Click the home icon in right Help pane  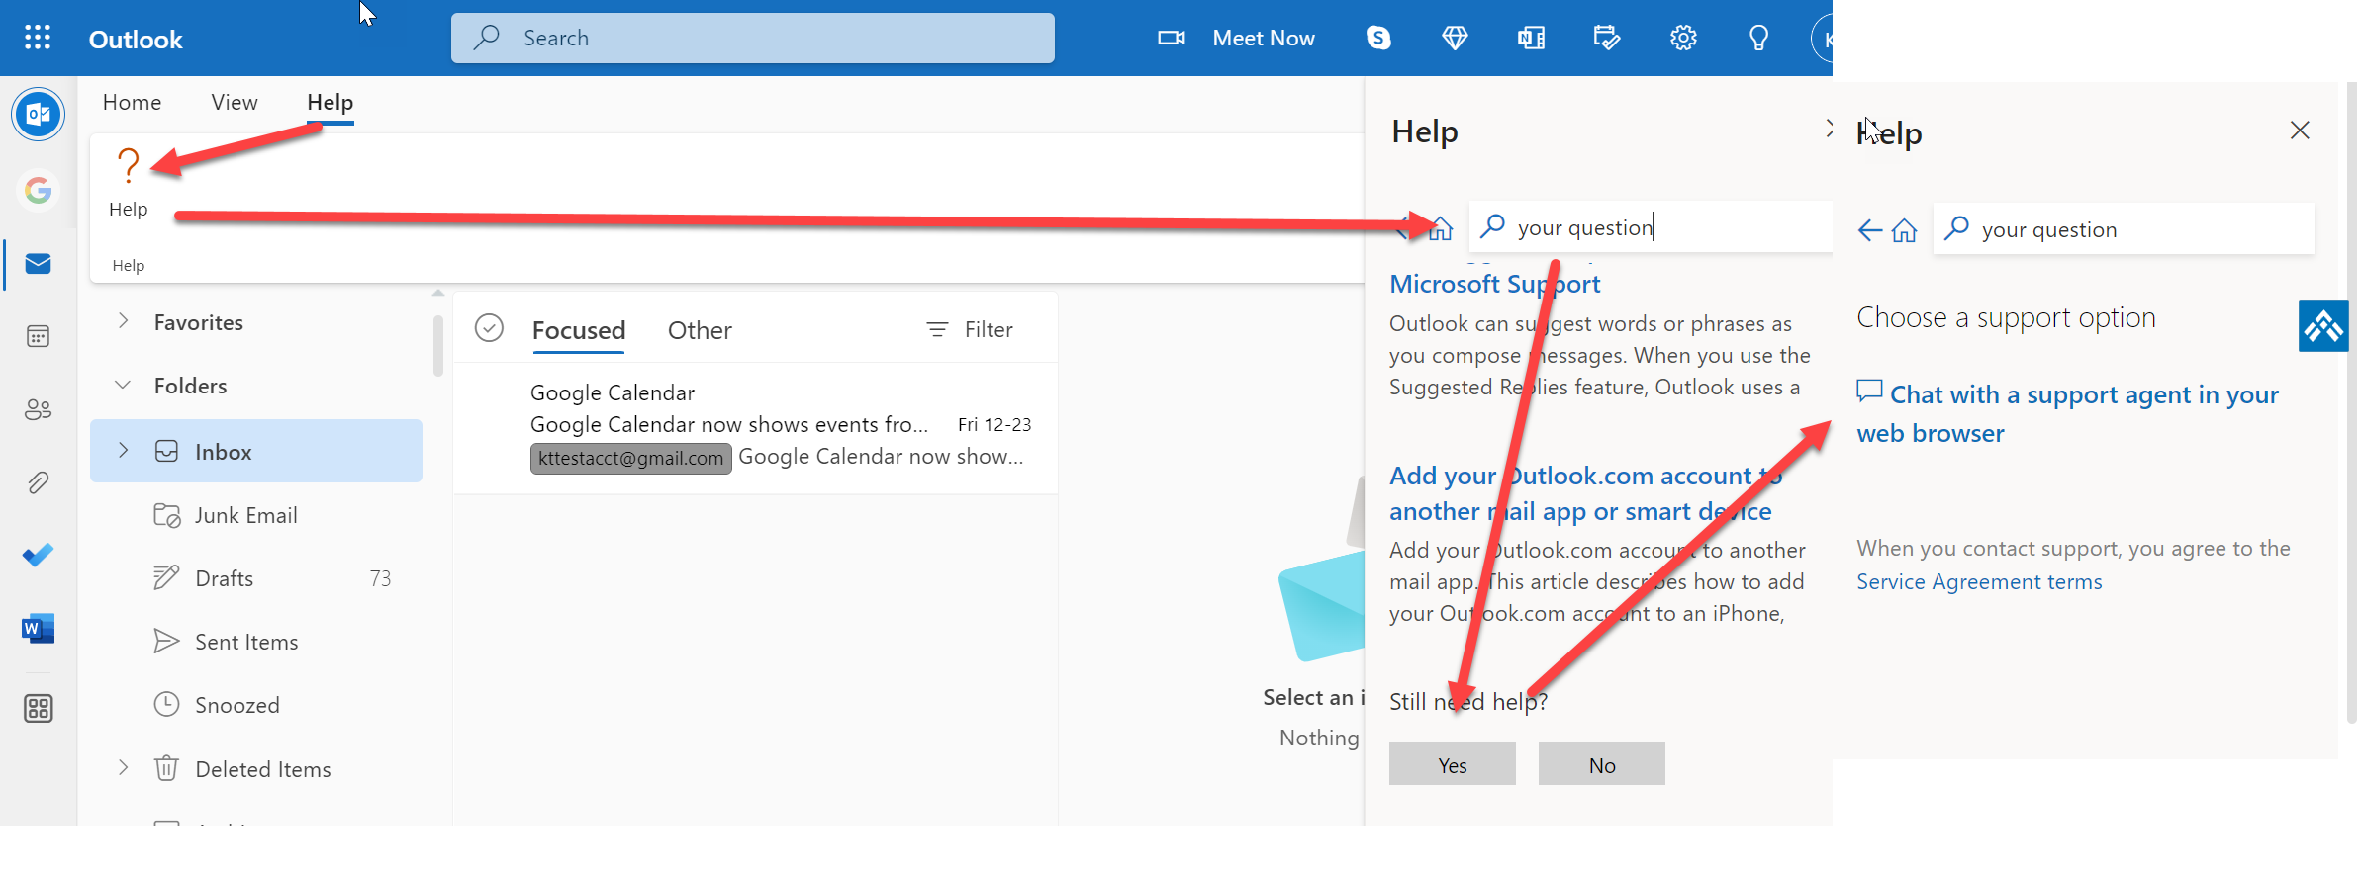(x=1904, y=231)
